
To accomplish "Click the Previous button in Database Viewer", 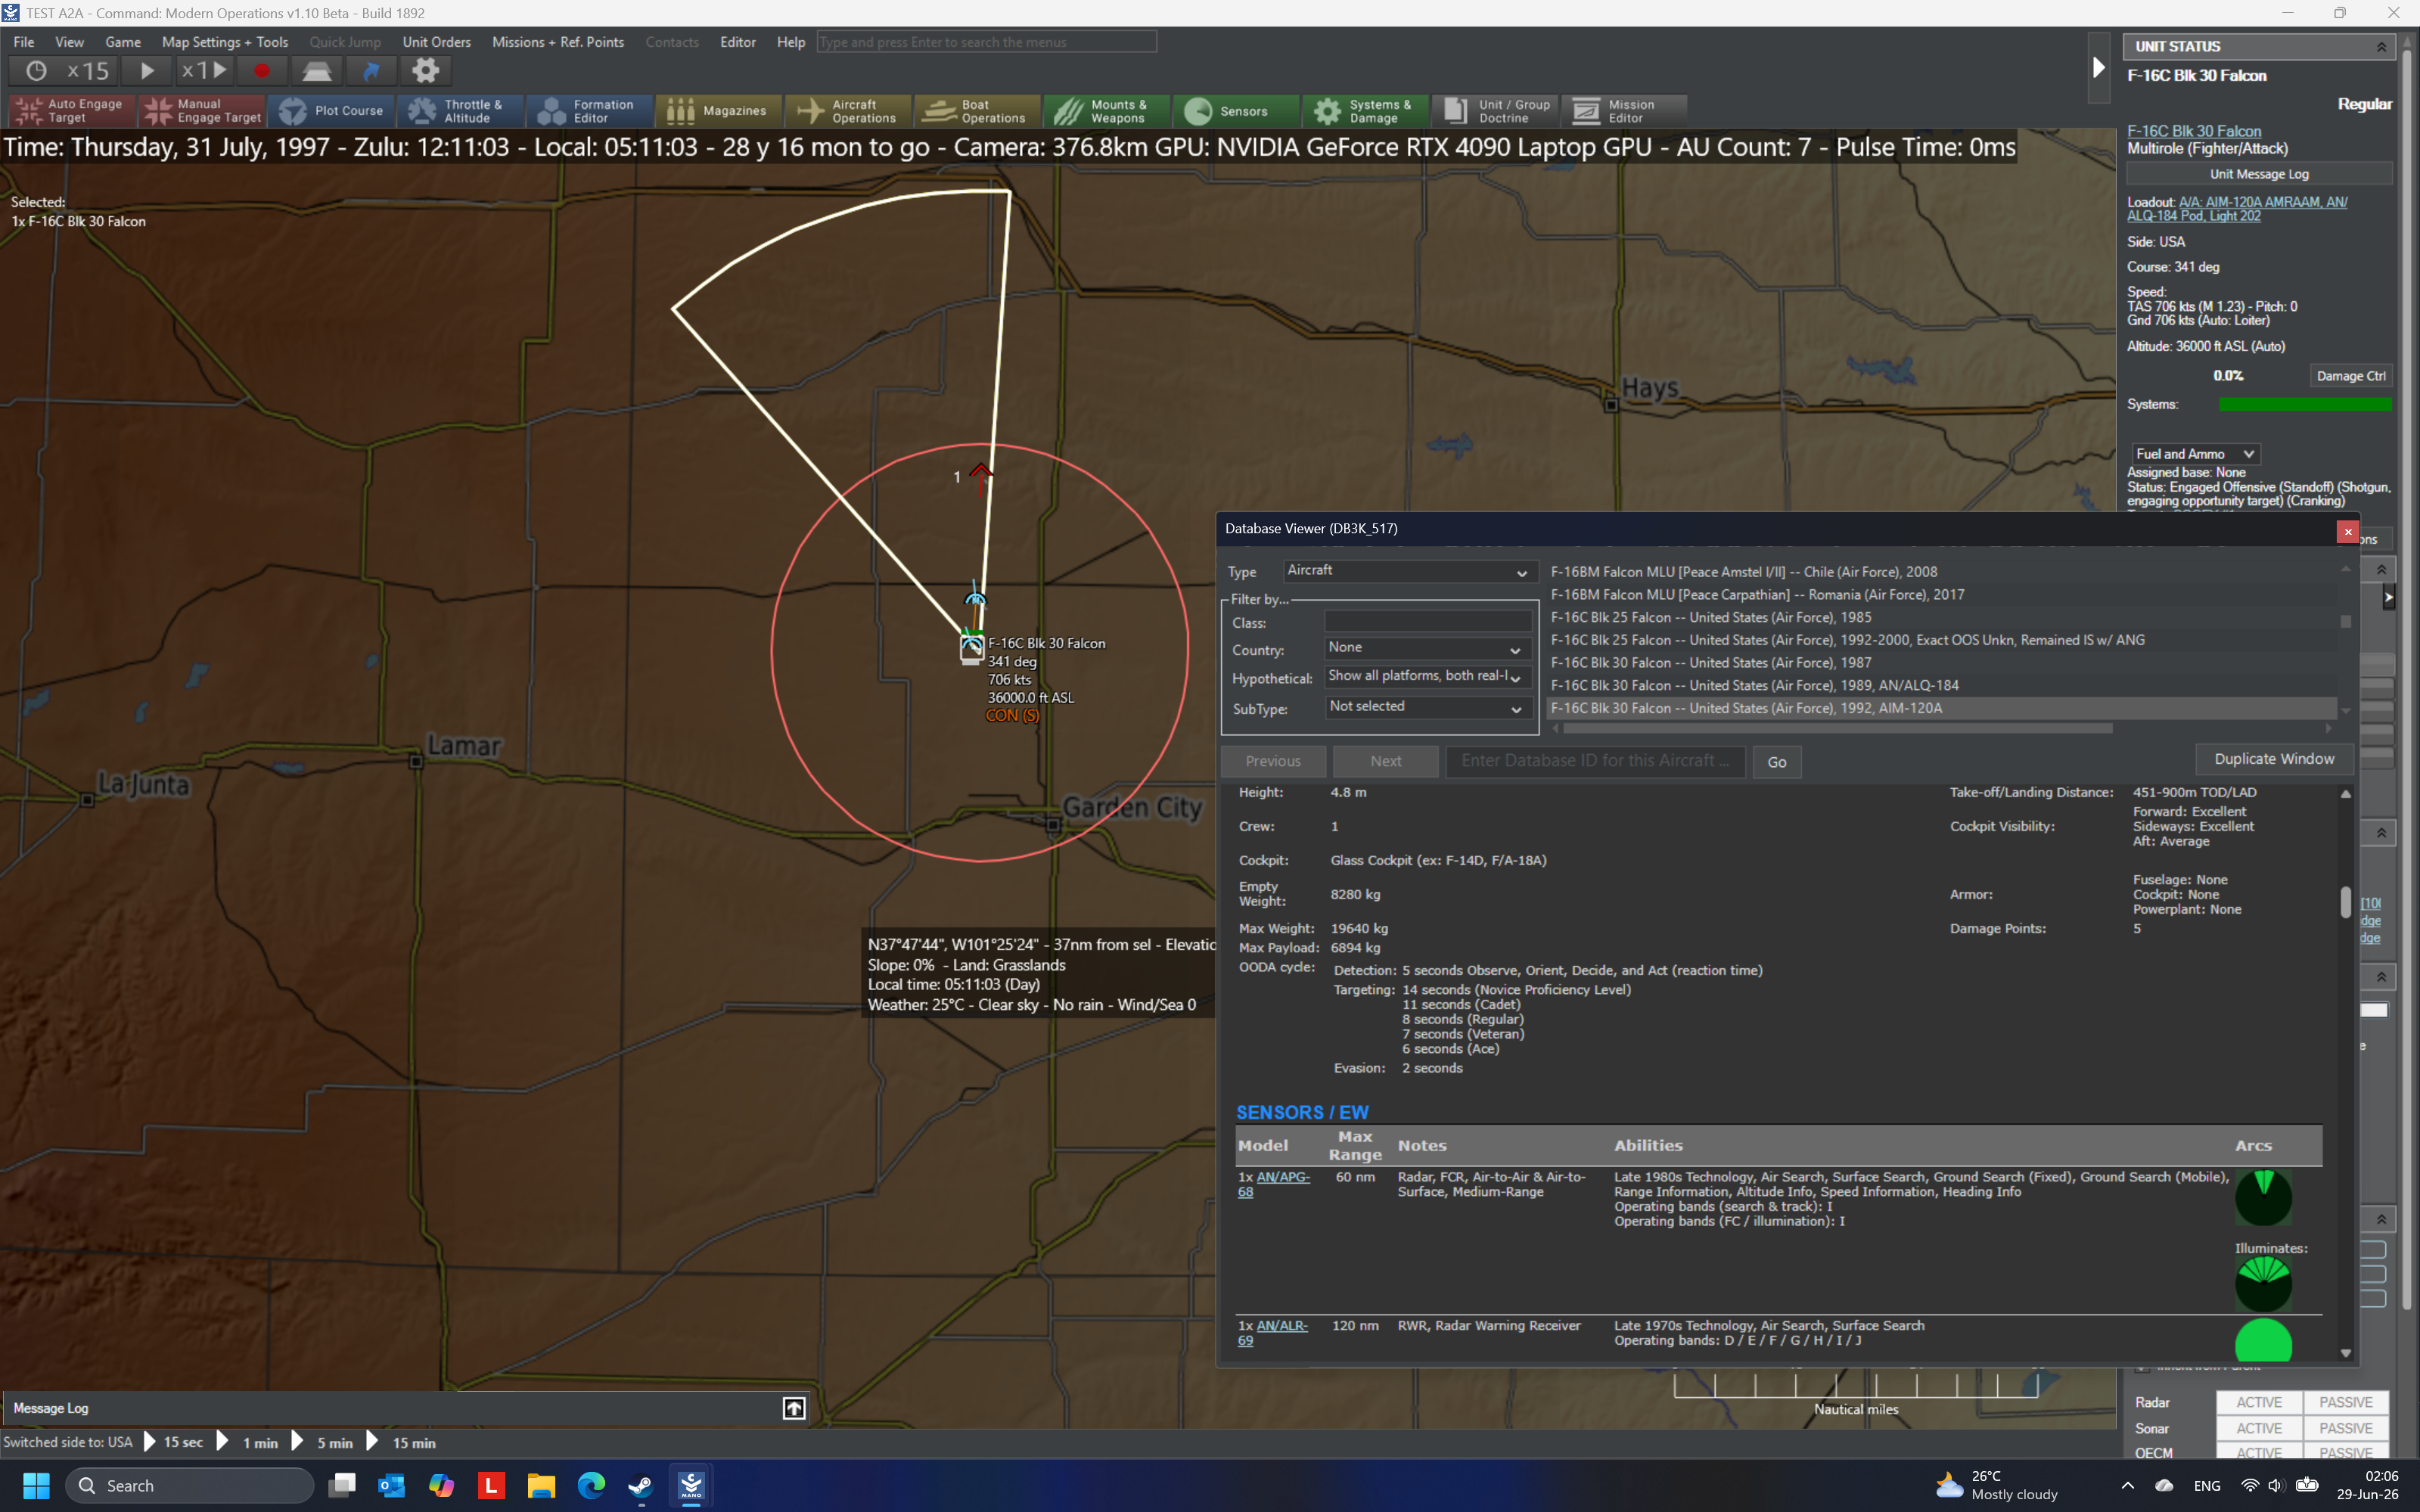I will [1273, 761].
